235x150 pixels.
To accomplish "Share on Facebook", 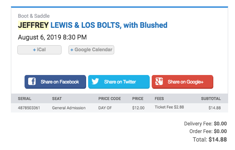I will pyautogui.click(x=55, y=82).
